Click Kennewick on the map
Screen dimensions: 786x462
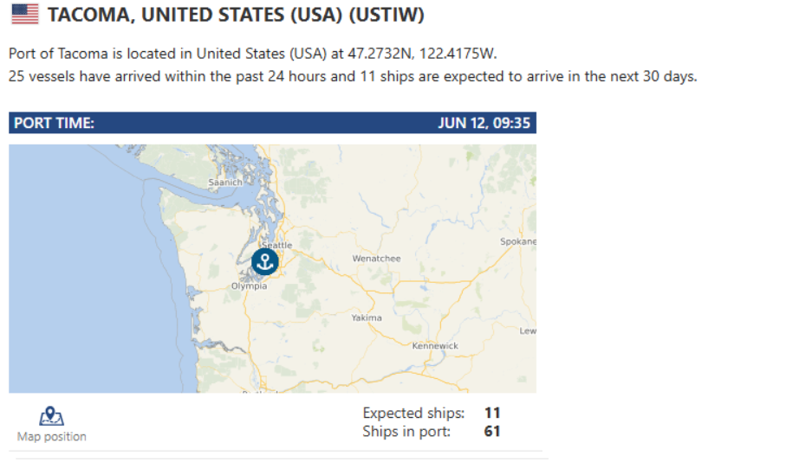pos(435,345)
